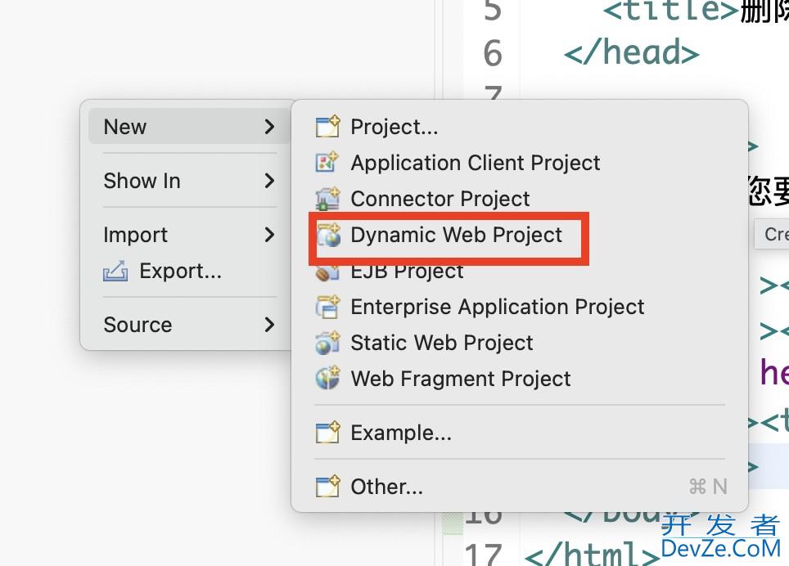
Task: Expand the Source submenu arrow
Action: (269, 325)
